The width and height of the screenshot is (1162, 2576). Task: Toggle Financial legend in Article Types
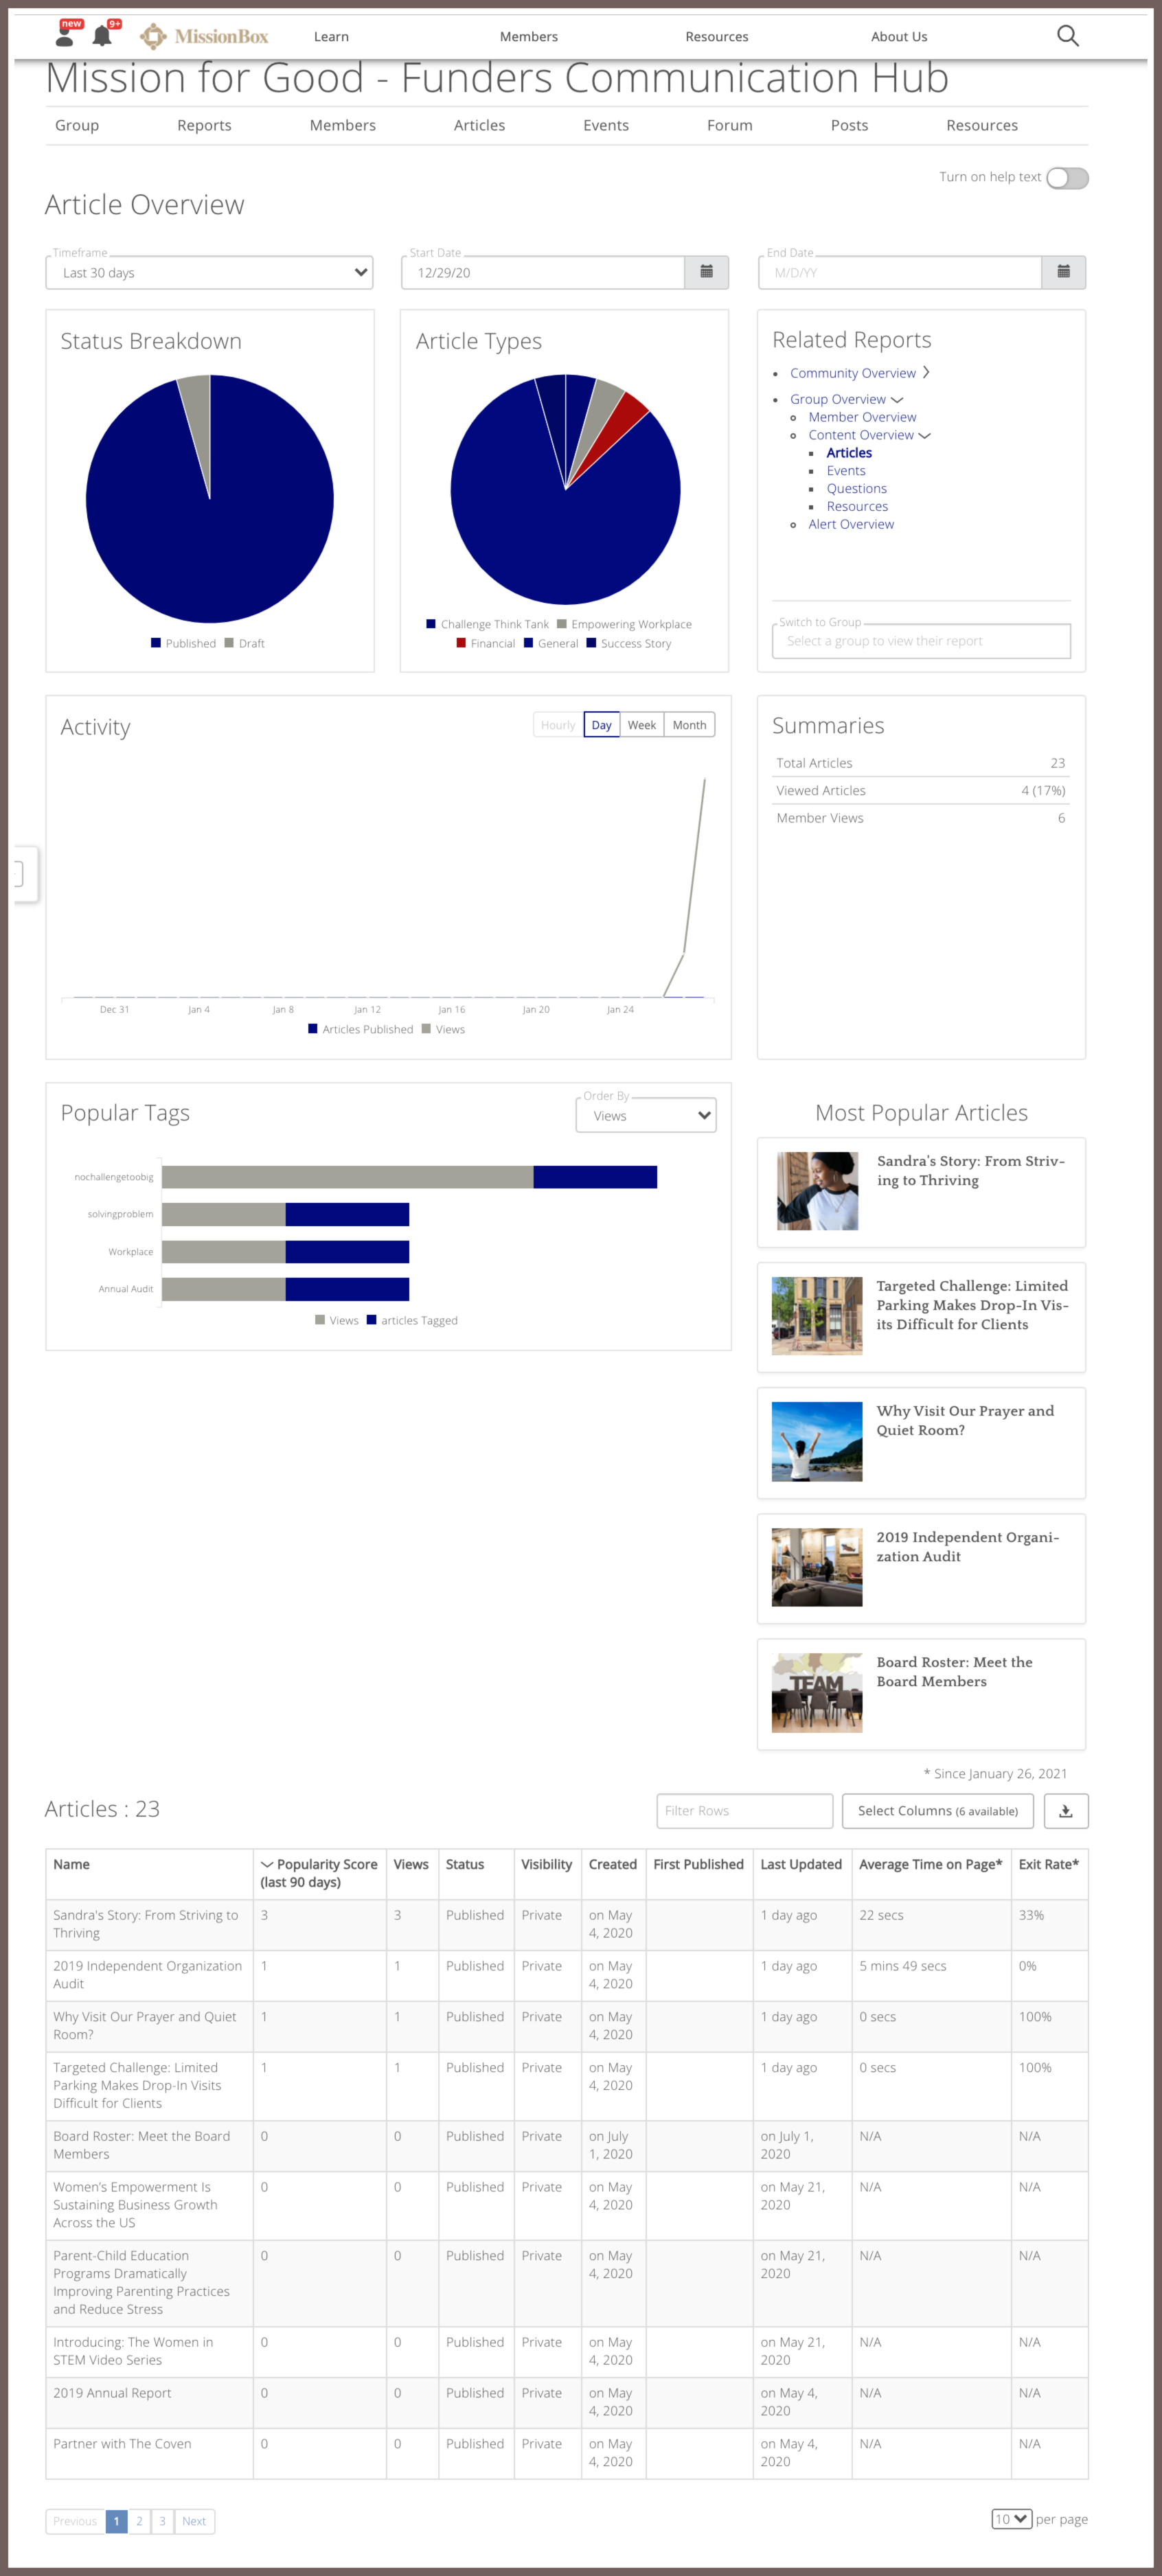(486, 643)
